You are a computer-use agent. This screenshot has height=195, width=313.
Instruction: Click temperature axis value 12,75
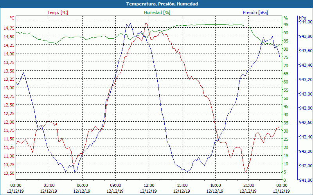(9, 96)
